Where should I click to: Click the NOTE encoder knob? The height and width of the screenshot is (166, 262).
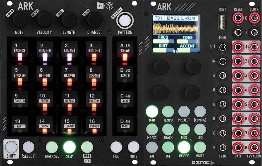coord(20,19)
